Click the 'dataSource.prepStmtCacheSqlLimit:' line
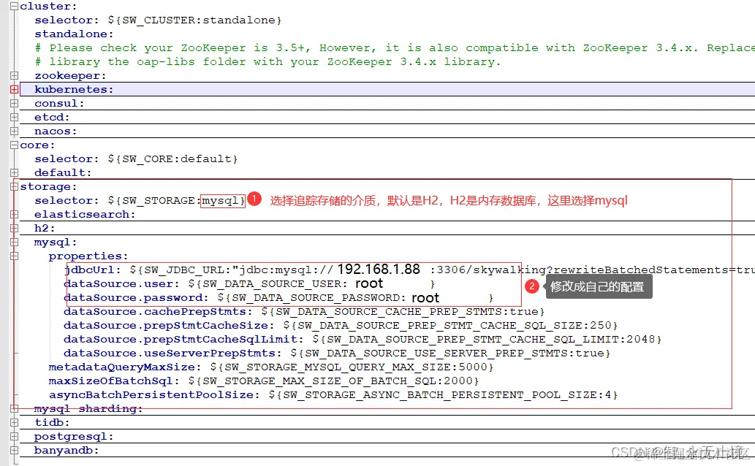Screen dimensions: 755x466 click(x=363, y=340)
